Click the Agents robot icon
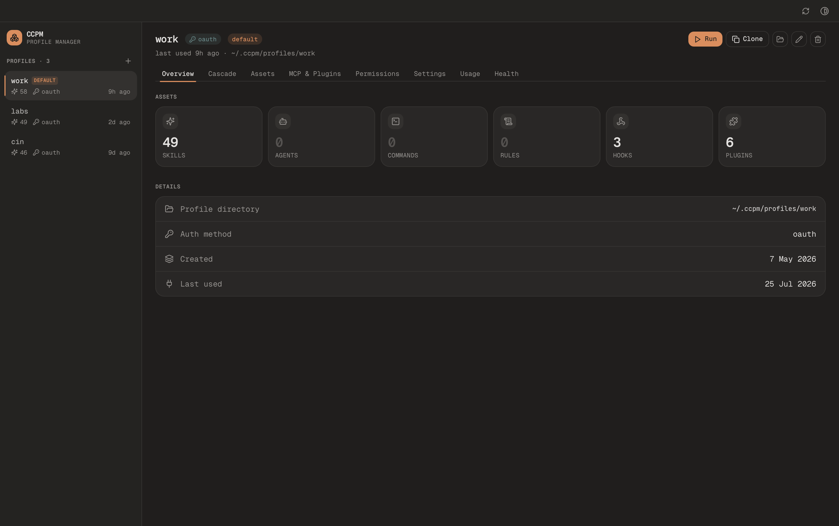The image size is (839, 526). 283,121
